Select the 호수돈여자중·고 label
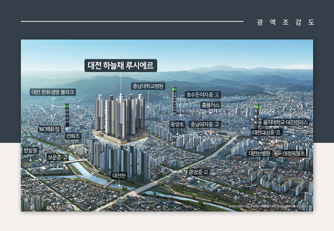This screenshot has width=334, height=231. (203, 95)
